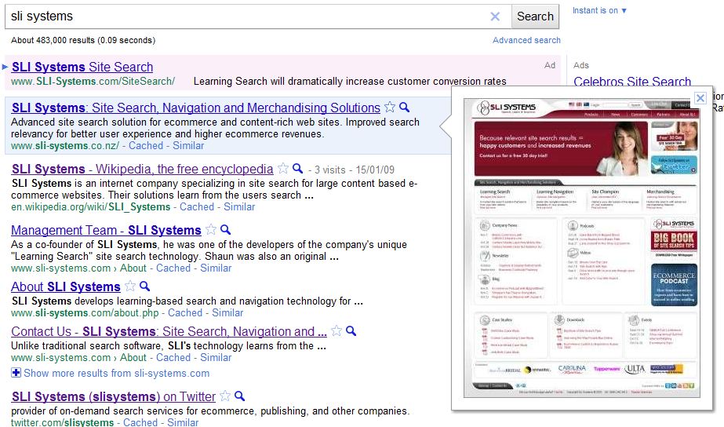Click 'Show more results from sli-systems.com'
Image resolution: width=724 pixels, height=427 pixels.
pyautogui.click(x=116, y=374)
